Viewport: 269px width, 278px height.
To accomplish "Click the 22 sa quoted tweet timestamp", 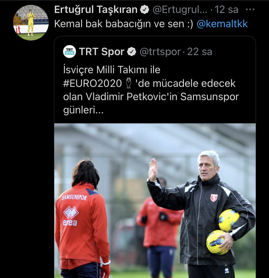I will (x=199, y=52).
